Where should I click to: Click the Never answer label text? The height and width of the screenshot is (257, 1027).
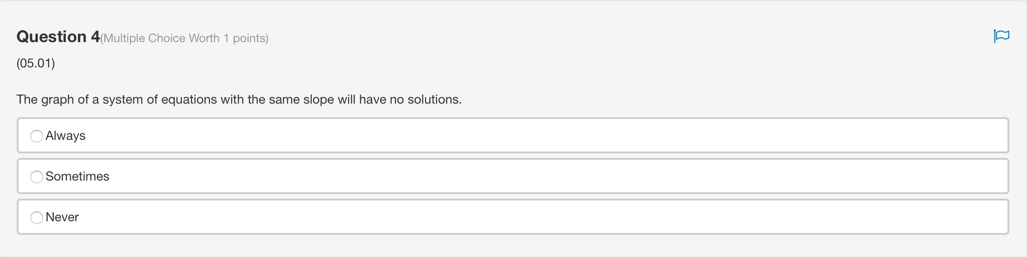pos(62,217)
